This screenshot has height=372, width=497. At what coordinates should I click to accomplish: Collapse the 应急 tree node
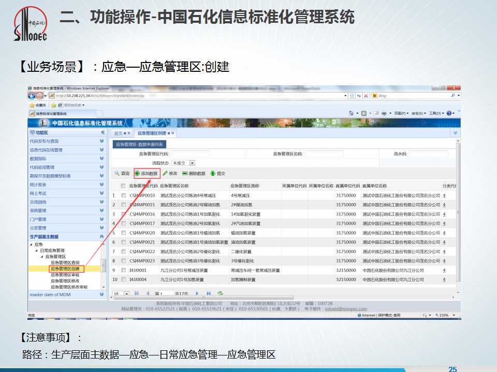31,244
